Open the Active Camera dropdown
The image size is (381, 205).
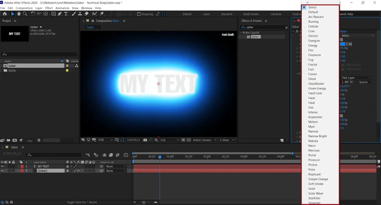204,140
